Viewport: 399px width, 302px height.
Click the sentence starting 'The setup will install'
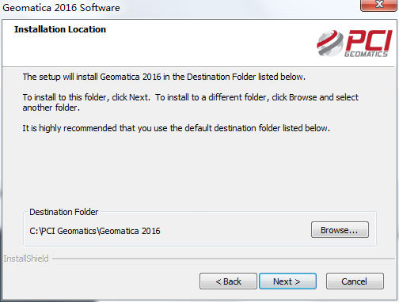click(164, 77)
